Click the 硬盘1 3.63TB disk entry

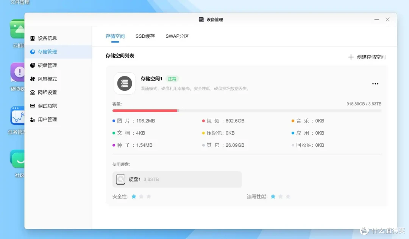point(177,179)
